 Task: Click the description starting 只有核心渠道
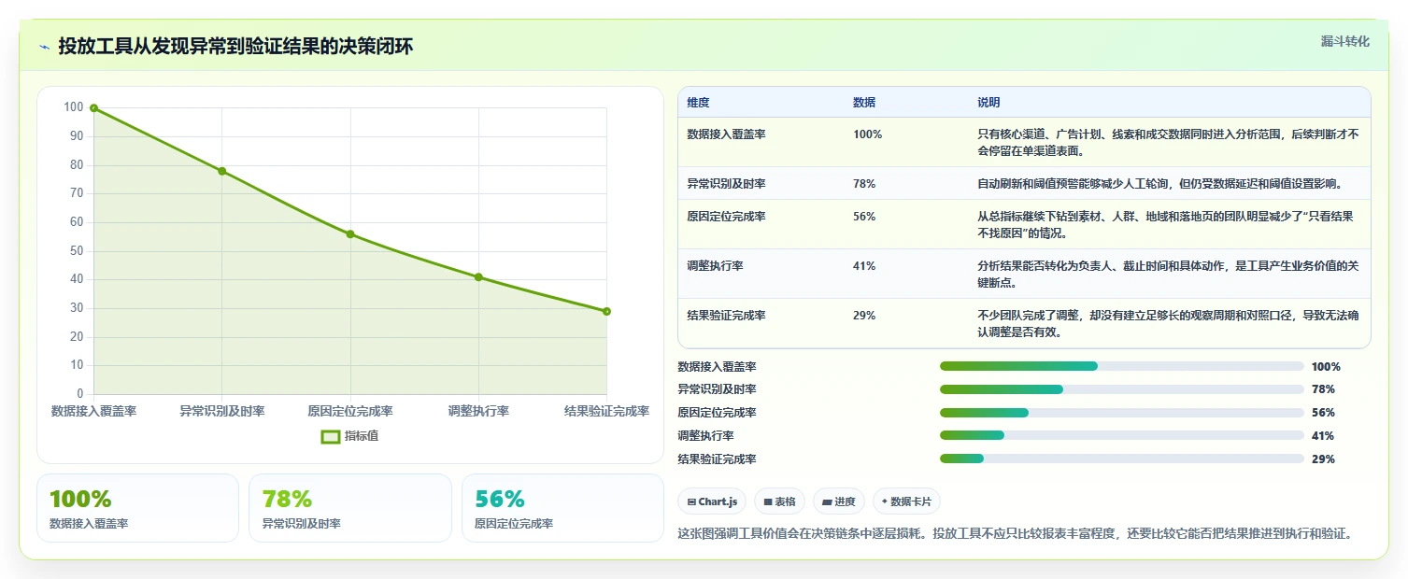(1168, 142)
